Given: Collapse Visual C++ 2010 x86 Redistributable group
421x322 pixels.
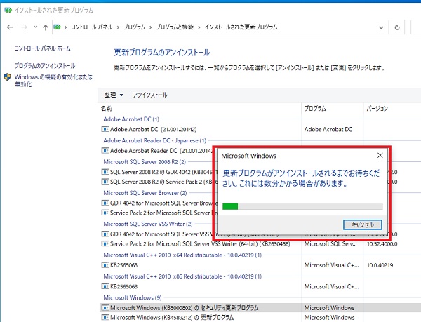Looking at the screenshot, I should 182,276.
